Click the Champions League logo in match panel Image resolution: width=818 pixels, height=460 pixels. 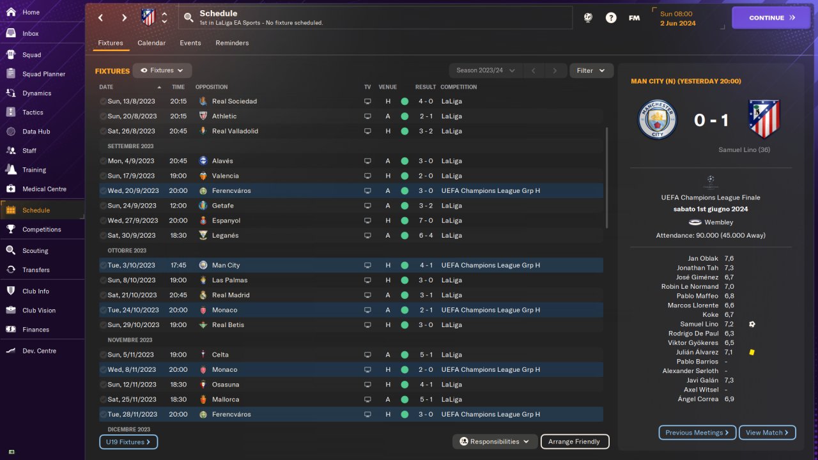pos(711,182)
